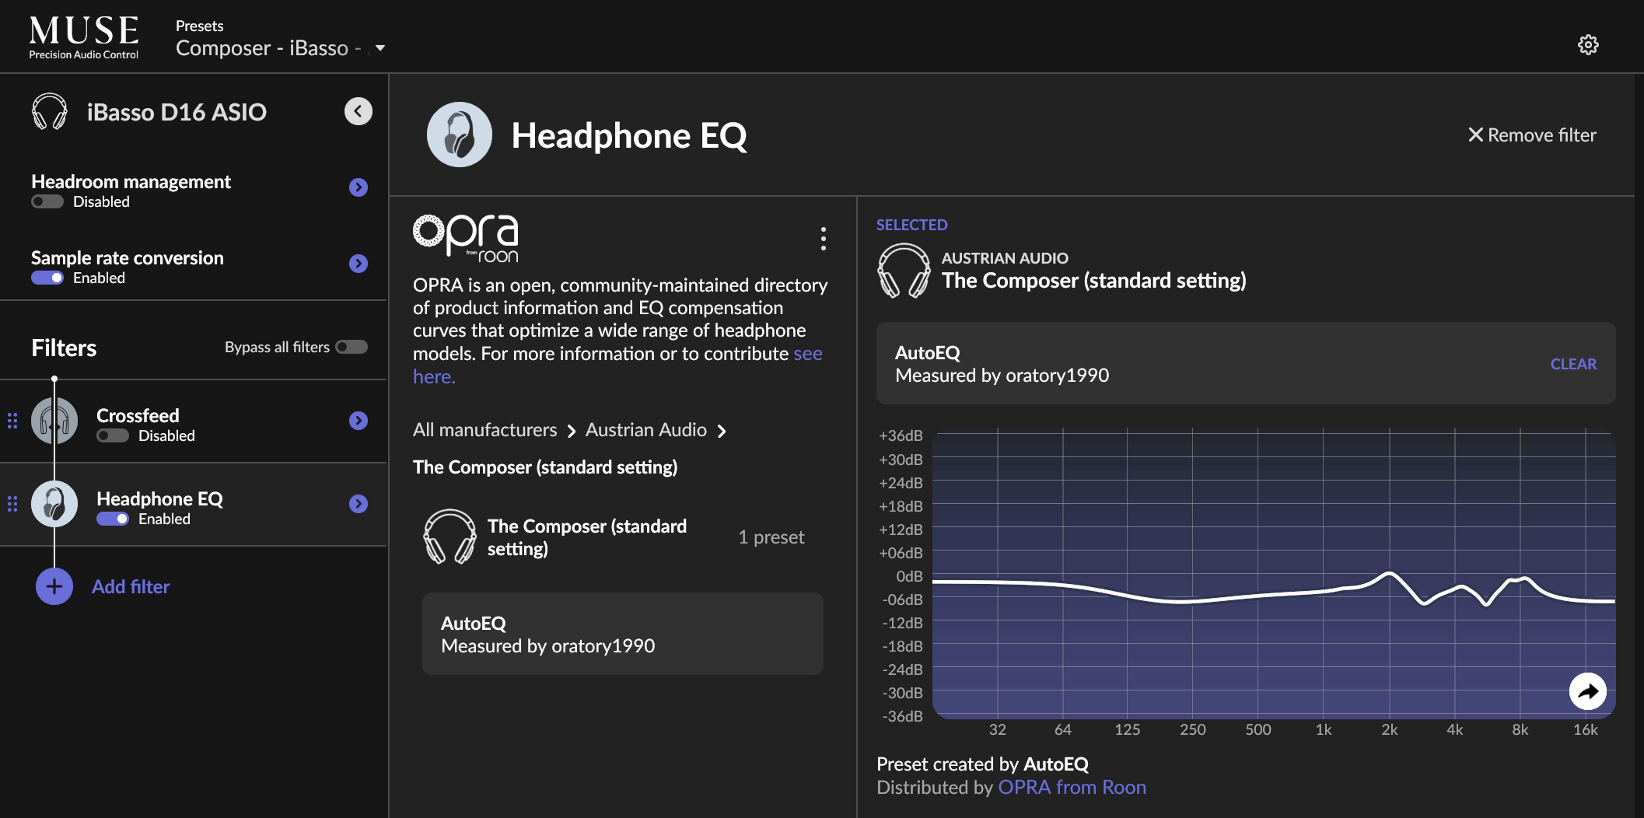1644x818 pixels.
Task: Click chevron after All manufacturers breadcrumb
Action: 572,431
